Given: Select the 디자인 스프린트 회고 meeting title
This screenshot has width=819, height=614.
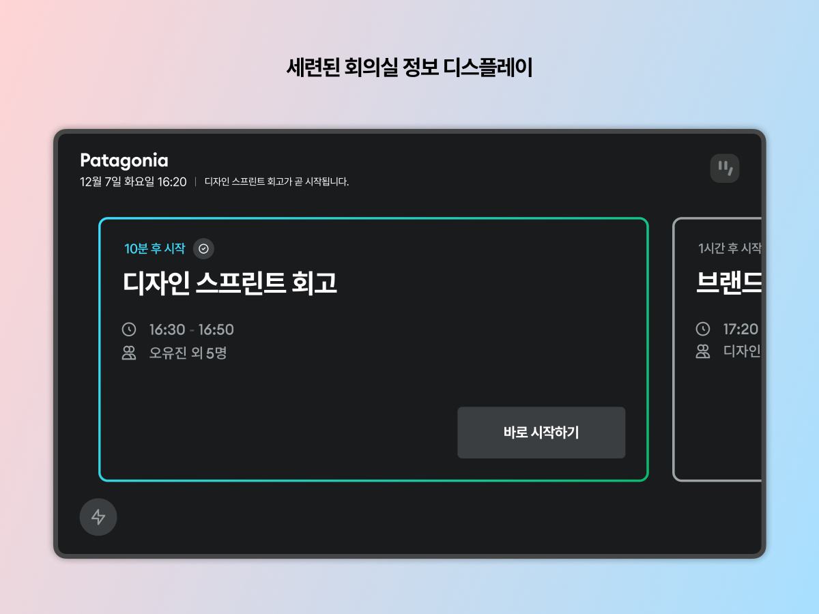Looking at the screenshot, I should tap(230, 284).
